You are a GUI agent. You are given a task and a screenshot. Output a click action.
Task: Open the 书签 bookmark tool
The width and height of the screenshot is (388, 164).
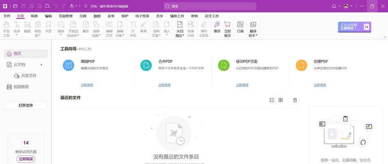tap(48, 27)
